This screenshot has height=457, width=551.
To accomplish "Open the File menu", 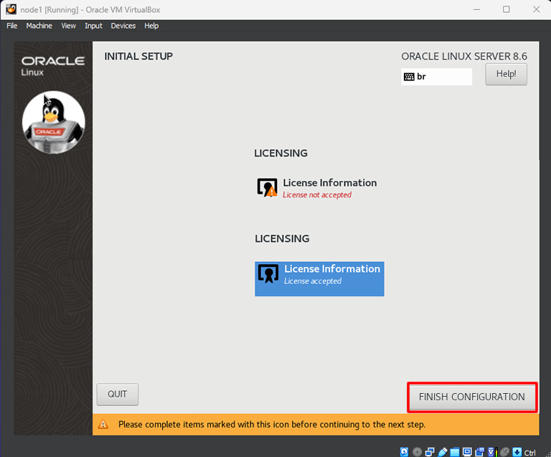I will point(11,26).
